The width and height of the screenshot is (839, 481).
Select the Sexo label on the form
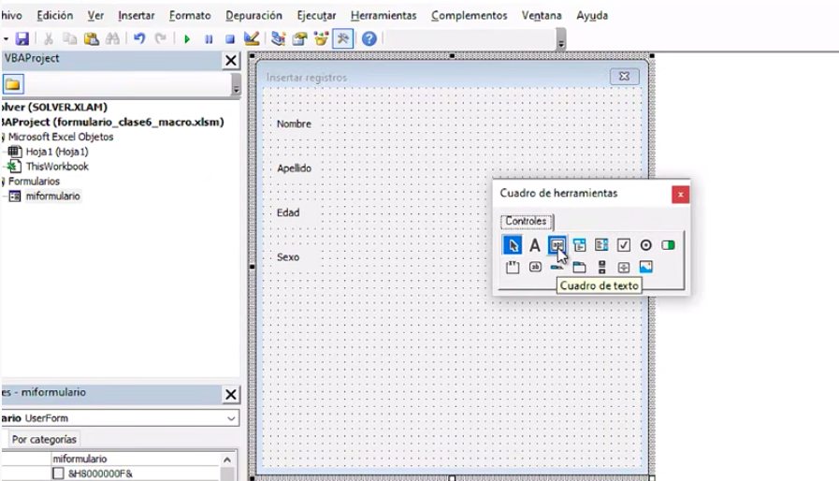point(288,257)
